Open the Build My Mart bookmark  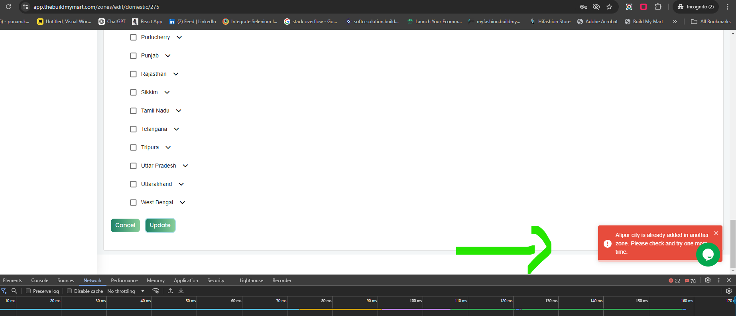[644, 22]
